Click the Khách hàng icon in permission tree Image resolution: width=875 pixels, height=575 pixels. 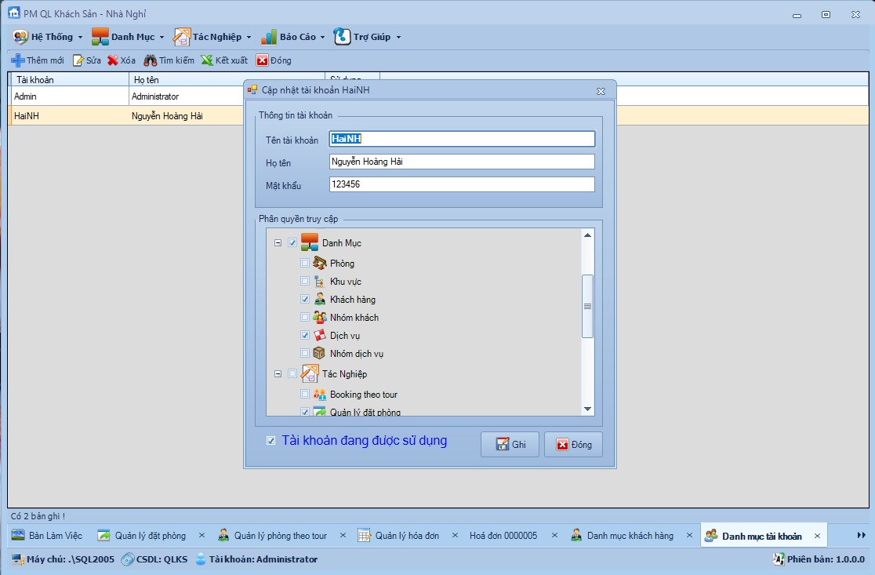coord(320,299)
